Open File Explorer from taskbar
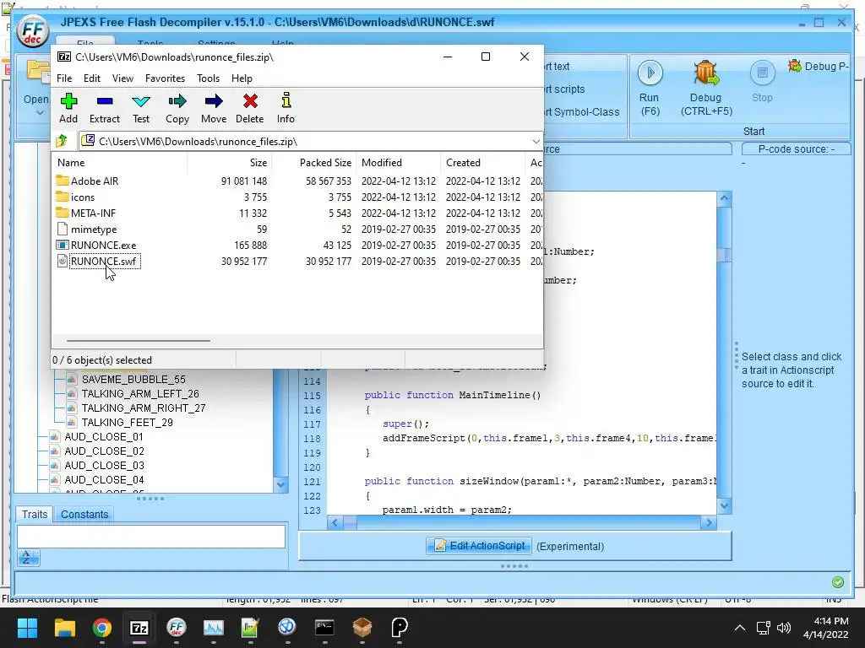Image resolution: width=865 pixels, height=648 pixels. [x=64, y=627]
